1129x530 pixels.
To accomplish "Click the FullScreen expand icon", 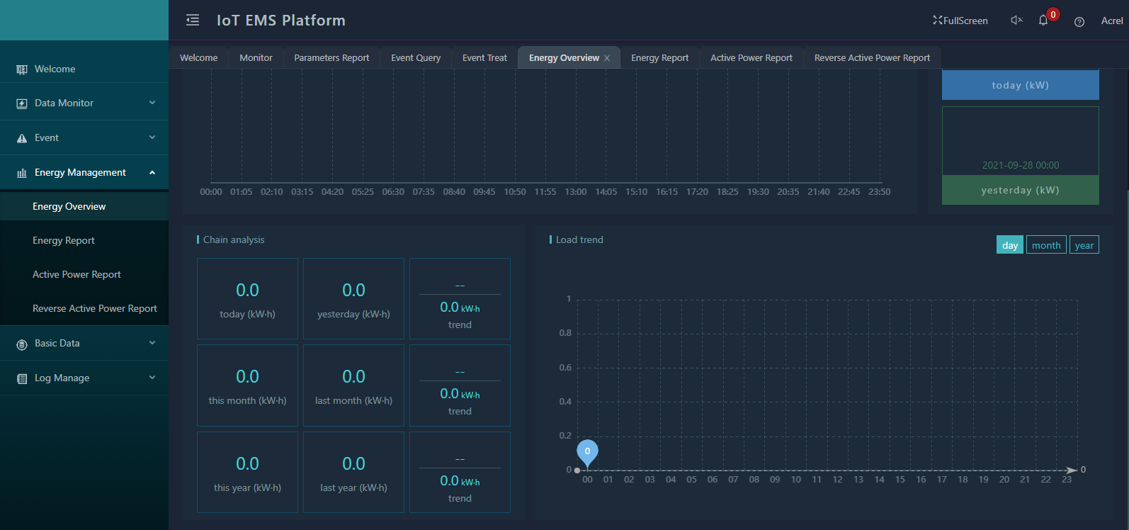I will pos(938,21).
